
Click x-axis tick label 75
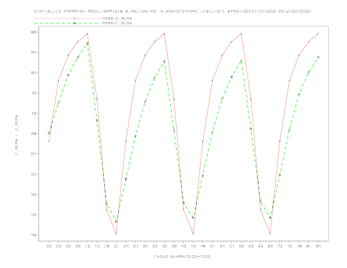pos(290,246)
